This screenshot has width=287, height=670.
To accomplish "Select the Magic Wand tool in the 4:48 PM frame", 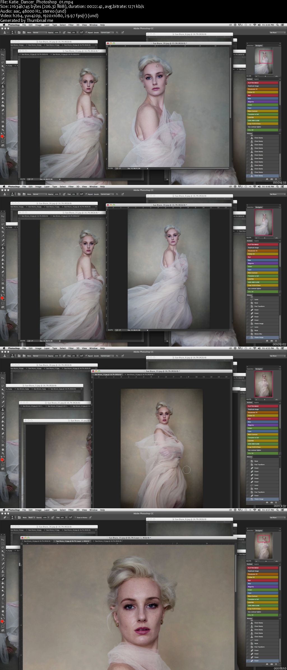I will click(3, 228).
